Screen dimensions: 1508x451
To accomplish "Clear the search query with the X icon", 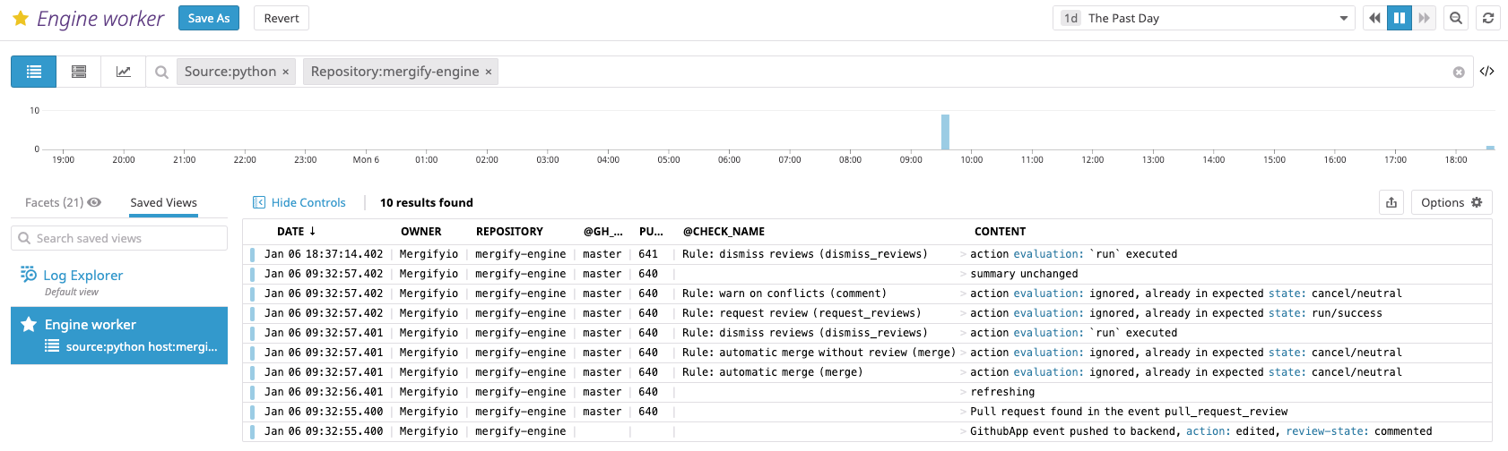I will (1459, 72).
